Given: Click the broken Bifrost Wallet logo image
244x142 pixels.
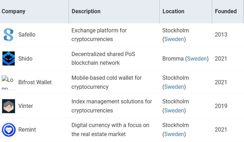Looking at the screenshot, I should [x=9, y=82].
